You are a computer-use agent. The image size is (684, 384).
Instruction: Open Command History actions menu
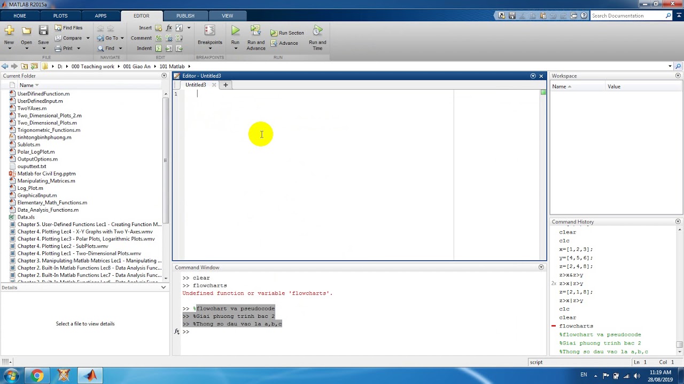pos(678,221)
